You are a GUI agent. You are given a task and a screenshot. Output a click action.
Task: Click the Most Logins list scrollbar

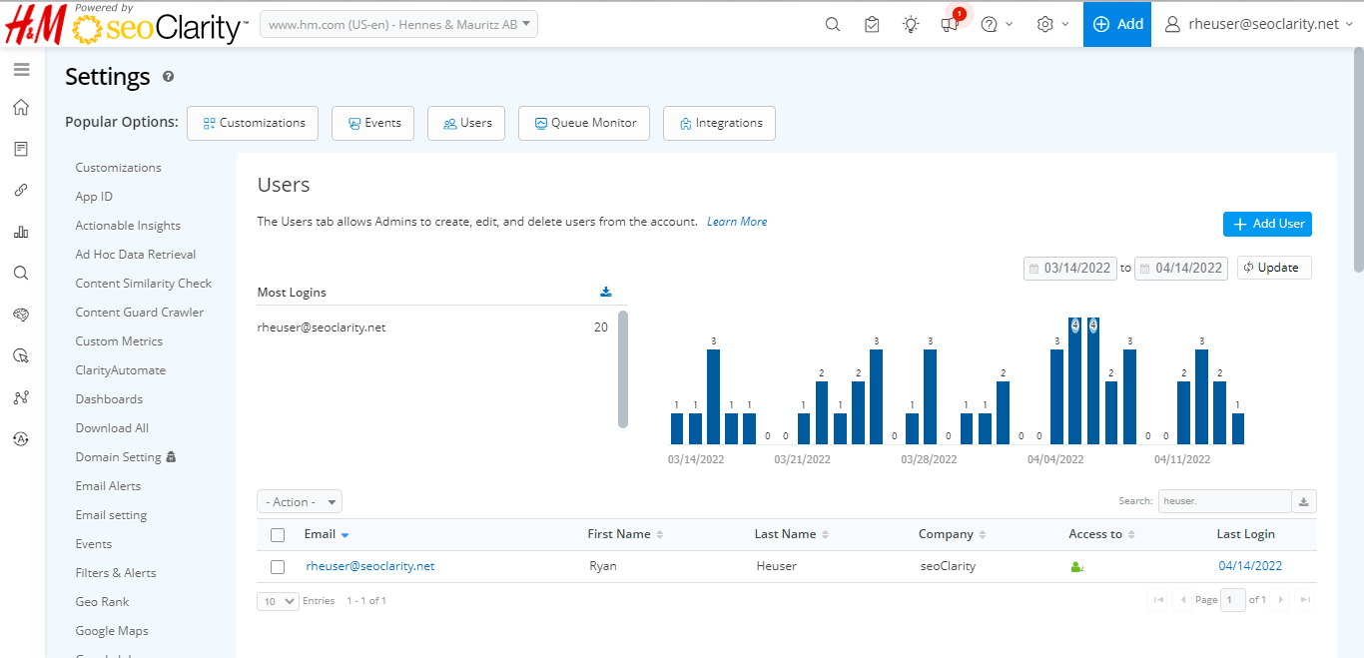(623, 368)
